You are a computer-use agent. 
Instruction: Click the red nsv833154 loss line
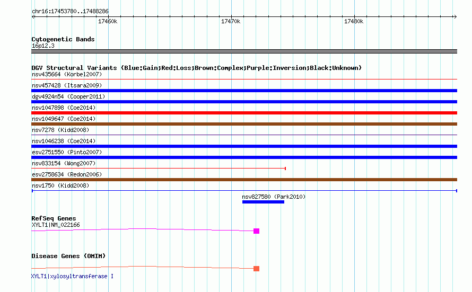click(159, 169)
